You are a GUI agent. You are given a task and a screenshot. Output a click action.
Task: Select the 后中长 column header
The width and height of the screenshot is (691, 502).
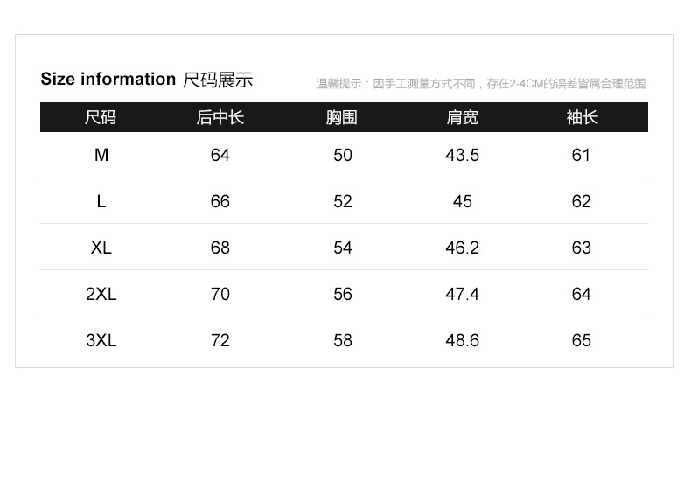click(220, 118)
